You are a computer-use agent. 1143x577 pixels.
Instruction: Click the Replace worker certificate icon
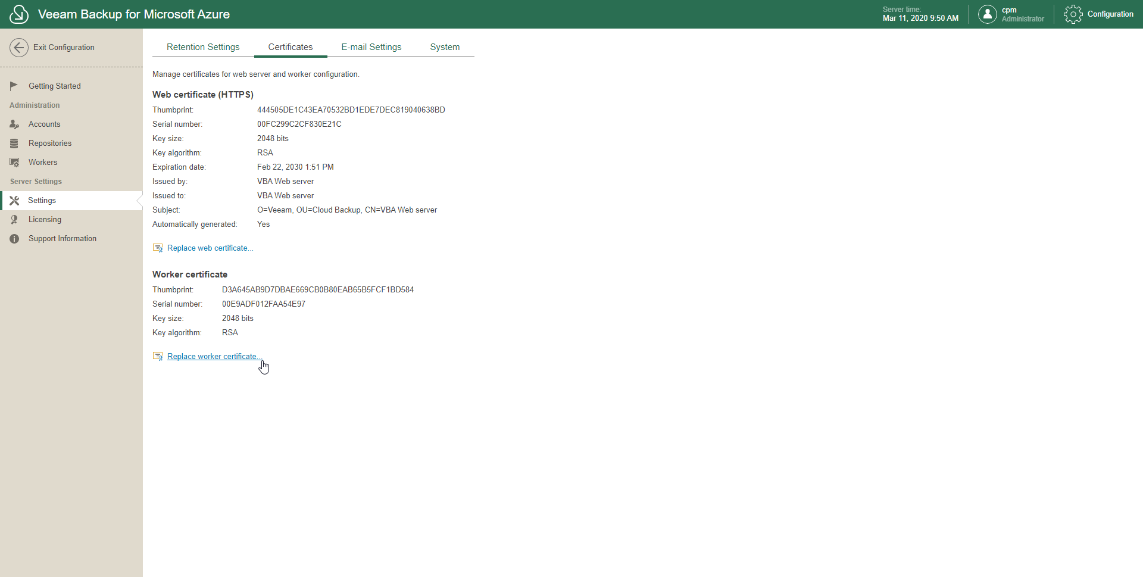(x=158, y=356)
